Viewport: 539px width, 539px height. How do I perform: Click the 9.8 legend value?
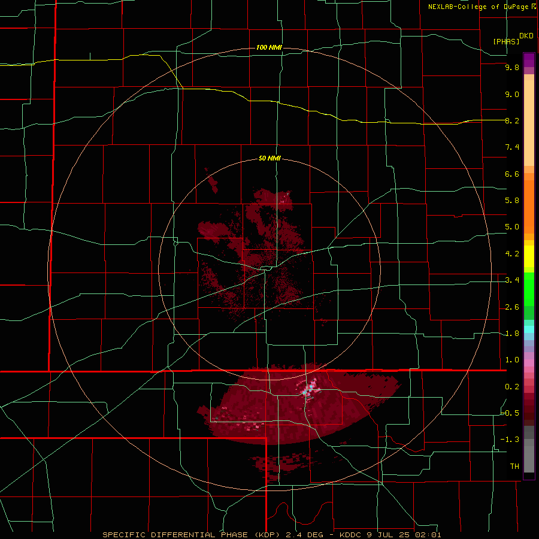(x=512, y=68)
